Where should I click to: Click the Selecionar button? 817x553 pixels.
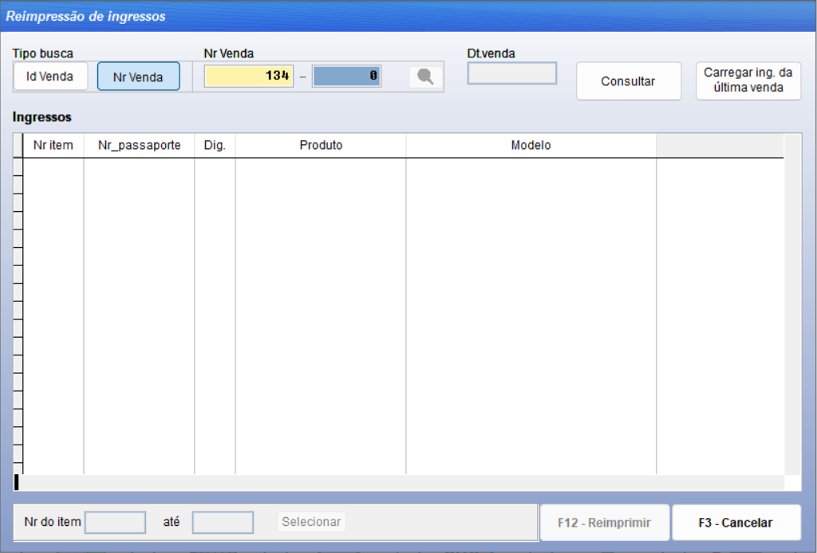click(x=311, y=522)
